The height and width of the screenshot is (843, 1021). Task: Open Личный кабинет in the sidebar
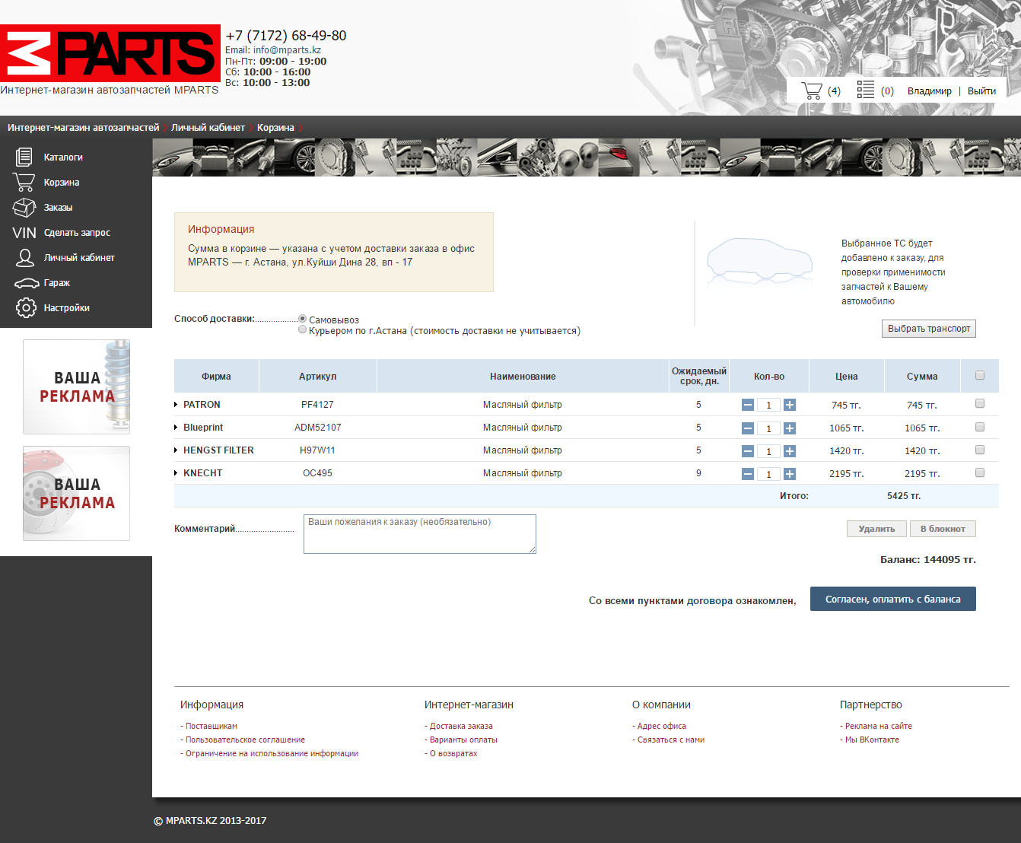[x=79, y=258]
